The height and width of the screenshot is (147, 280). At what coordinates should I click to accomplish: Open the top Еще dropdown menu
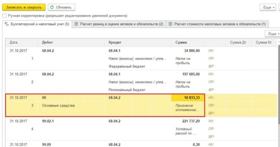pos(268,7)
